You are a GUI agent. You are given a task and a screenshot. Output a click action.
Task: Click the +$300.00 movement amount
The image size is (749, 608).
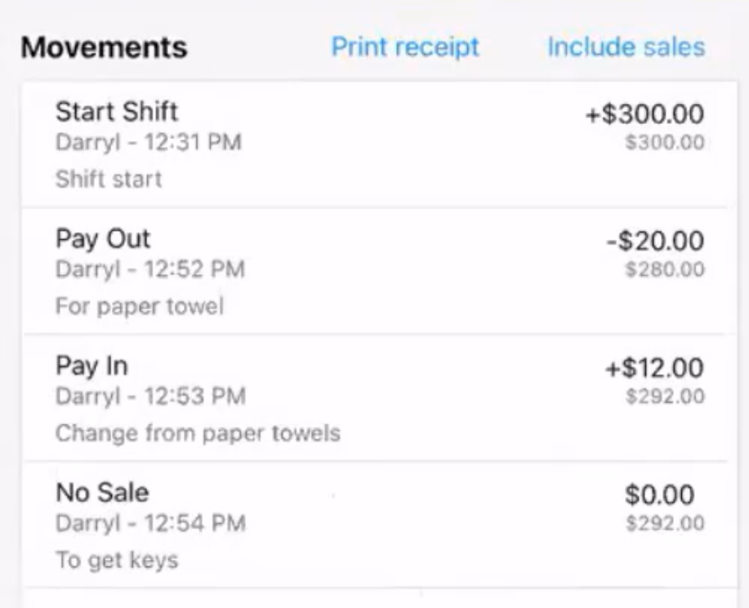pos(644,114)
